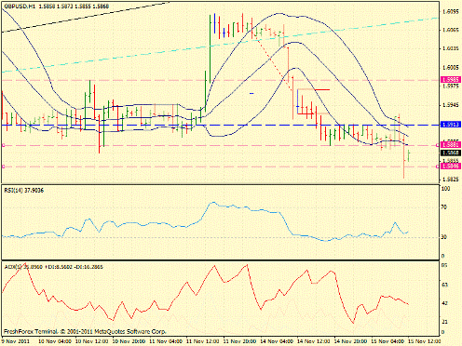The image size is (462, 346).
Task: Click the RSI scale 30 label
Action: (x=444, y=237)
